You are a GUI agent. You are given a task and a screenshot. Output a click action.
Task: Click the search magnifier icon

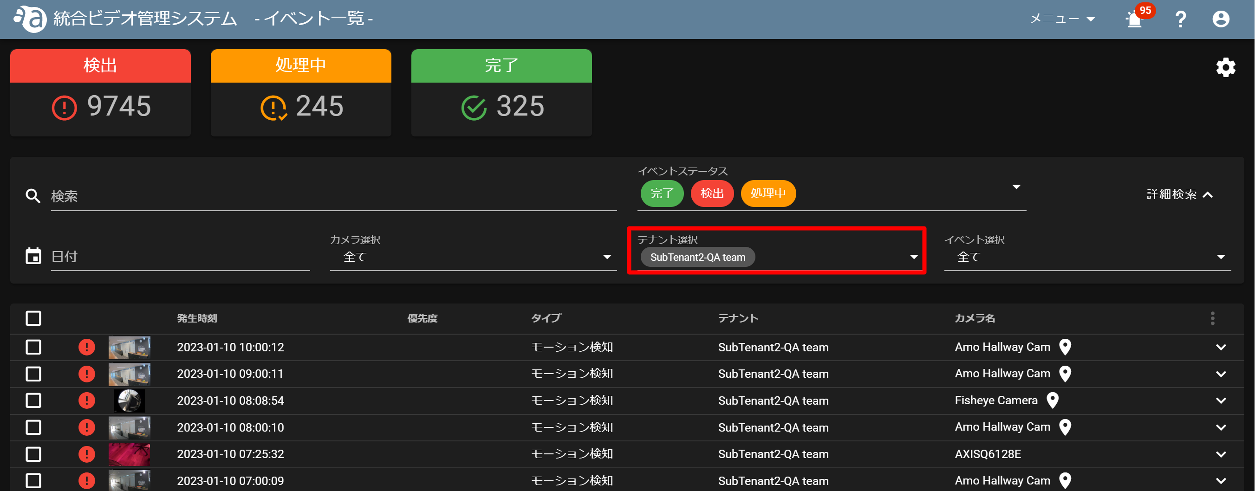pyautogui.click(x=33, y=196)
